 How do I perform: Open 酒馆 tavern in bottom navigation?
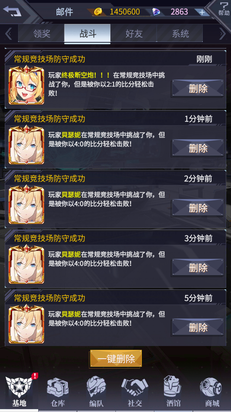coord(173,392)
